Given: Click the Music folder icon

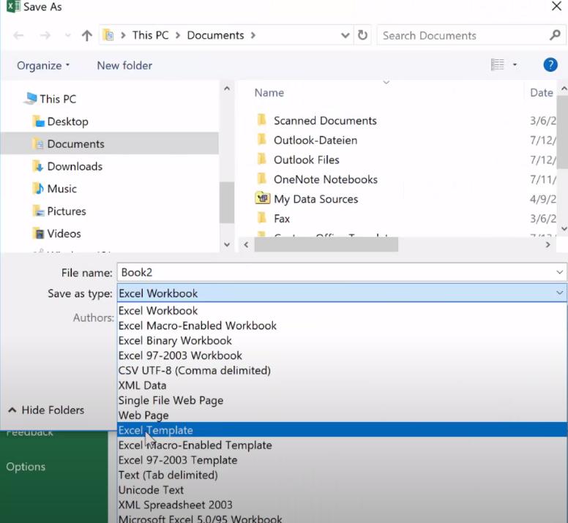Looking at the screenshot, I should (38, 189).
